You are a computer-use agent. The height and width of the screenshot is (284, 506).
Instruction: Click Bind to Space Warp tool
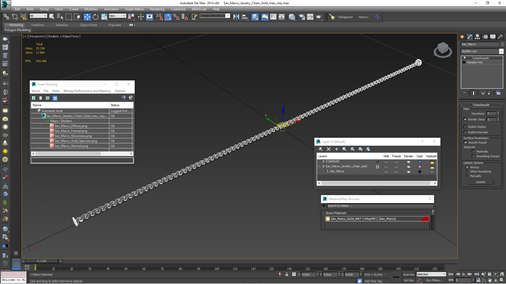[23, 17]
